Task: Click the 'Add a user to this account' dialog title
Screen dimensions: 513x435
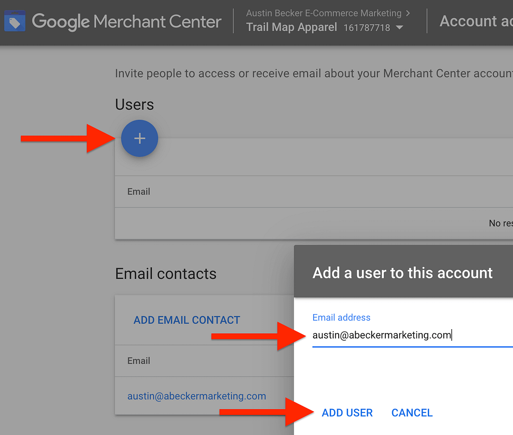Action: tap(402, 273)
